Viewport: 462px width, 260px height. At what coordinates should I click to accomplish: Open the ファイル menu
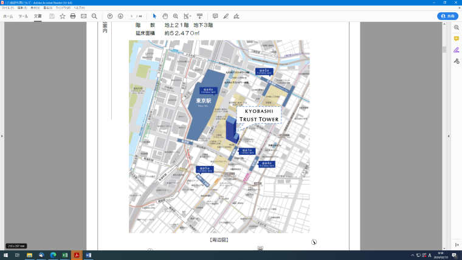(x=8, y=8)
